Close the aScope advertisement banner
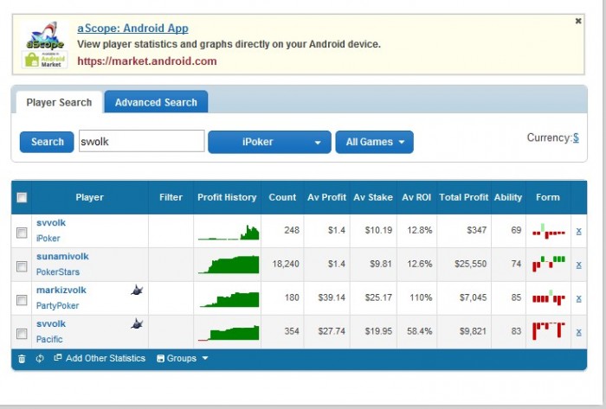606x409 pixels. pos(578,21)
